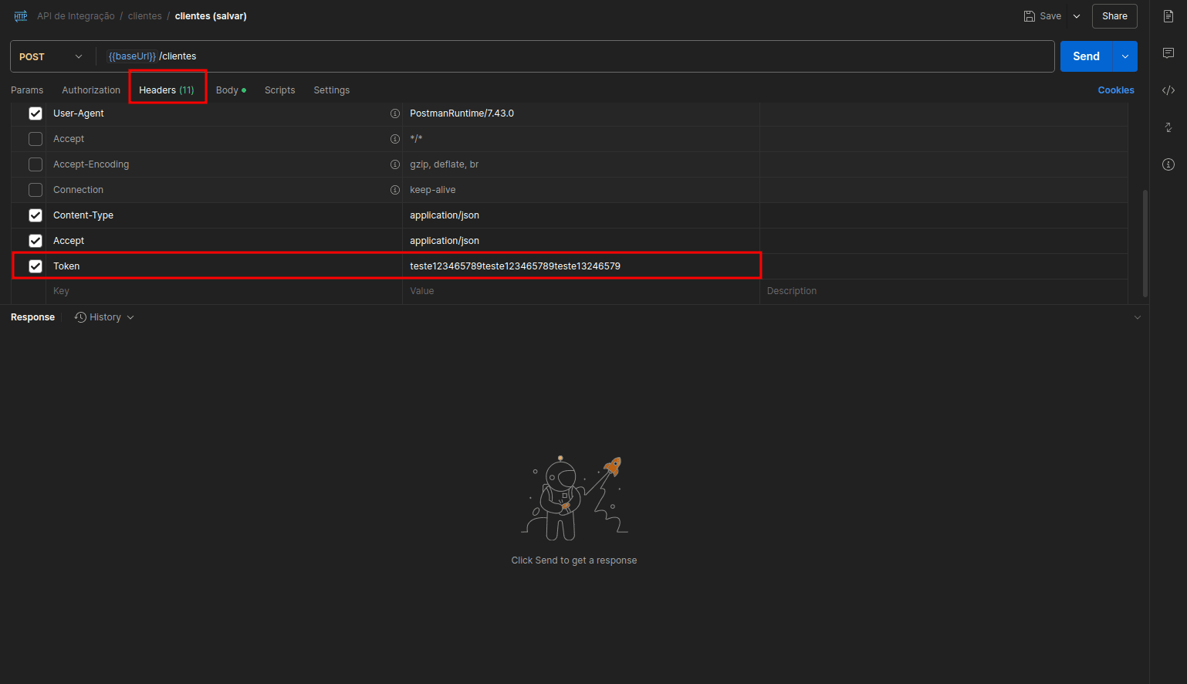The height and width of the screenshot is (684, 1187).
Task: Click the Token value teste123465789teste... cell
Action: pos(581,266)
